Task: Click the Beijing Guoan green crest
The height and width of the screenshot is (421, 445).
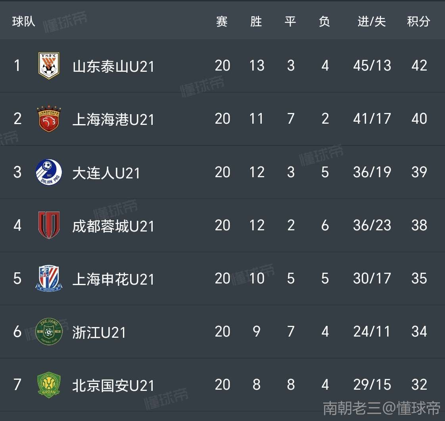Action: pyautogui.click(x=49, y=385)
